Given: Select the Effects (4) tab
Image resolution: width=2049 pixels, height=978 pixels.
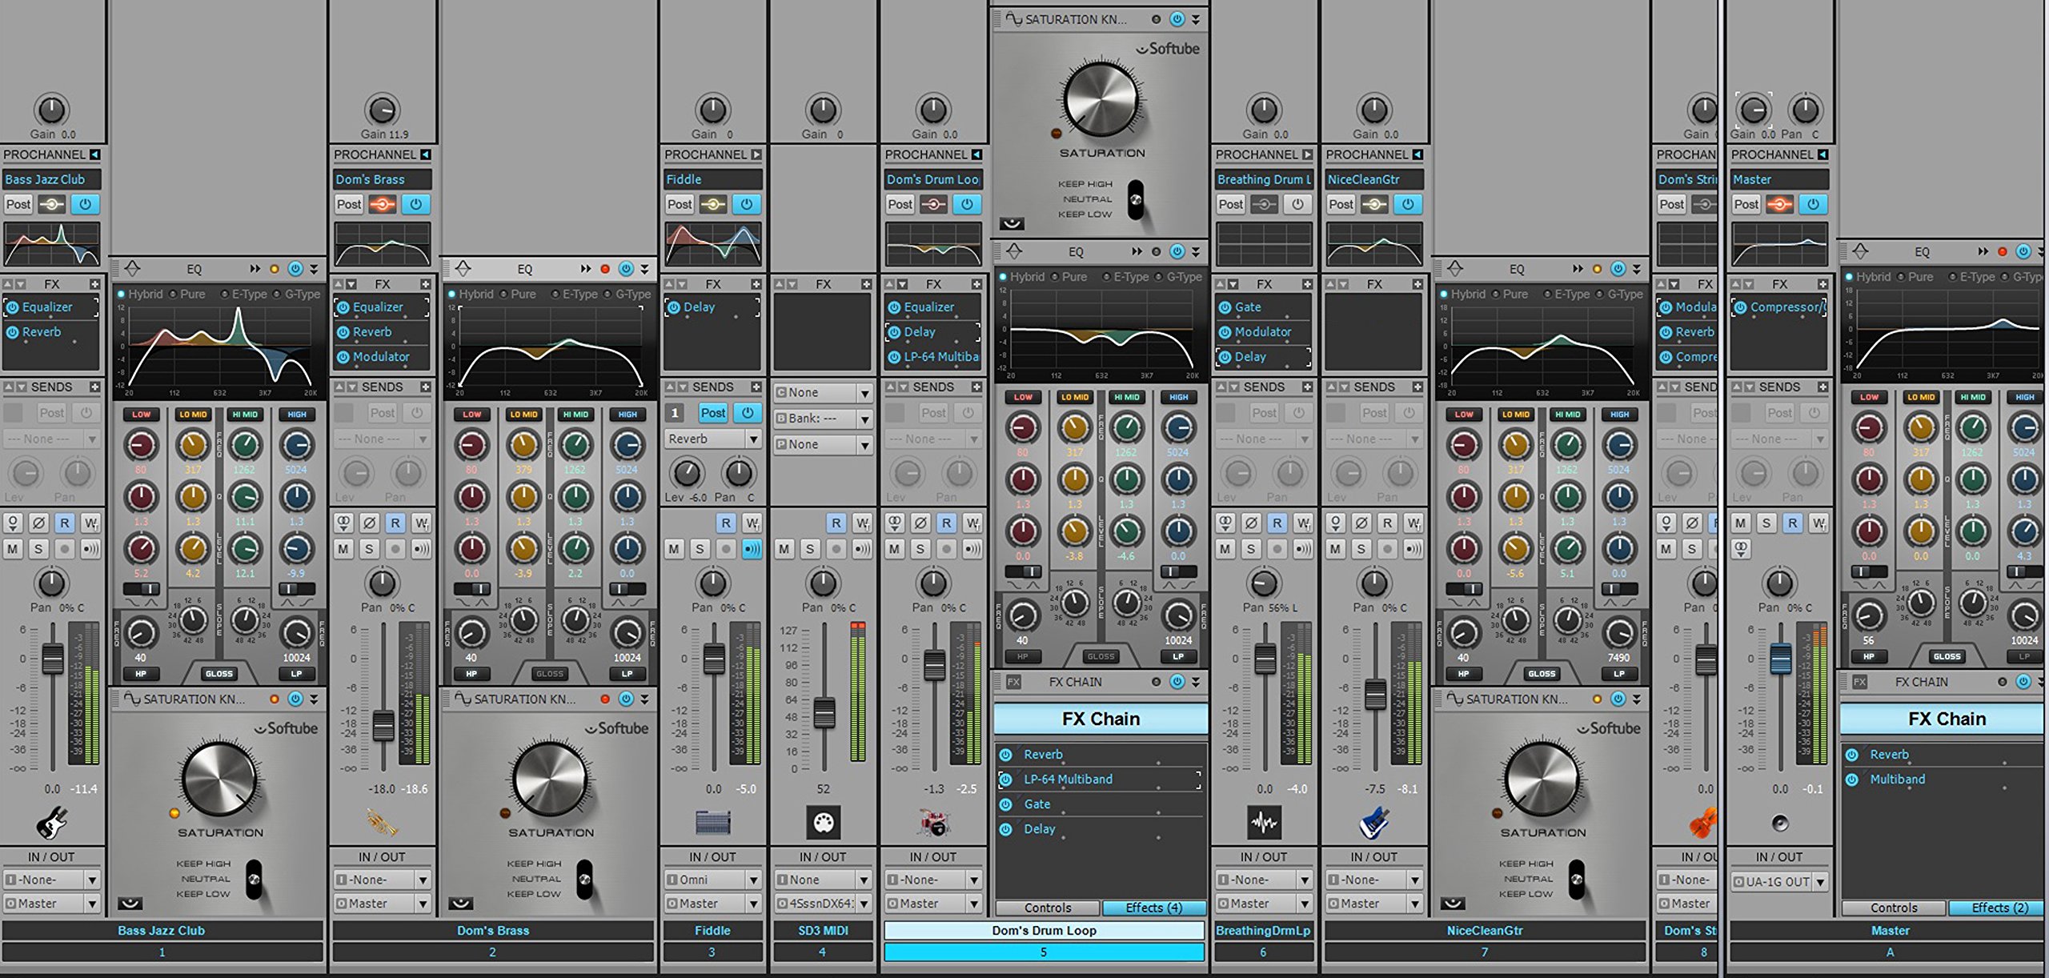Looking at the screenshot, I should [x=1153, y=908].
